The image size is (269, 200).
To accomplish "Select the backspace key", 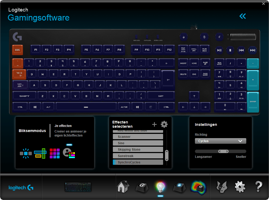I will click(166, 63).
